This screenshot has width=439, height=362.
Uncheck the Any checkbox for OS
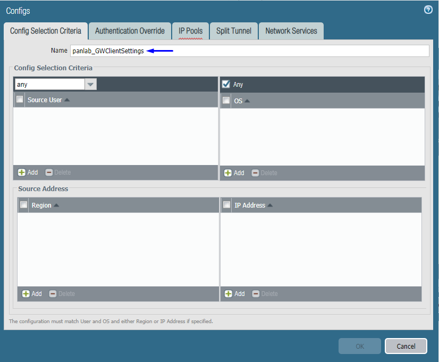tap(226, 84)
